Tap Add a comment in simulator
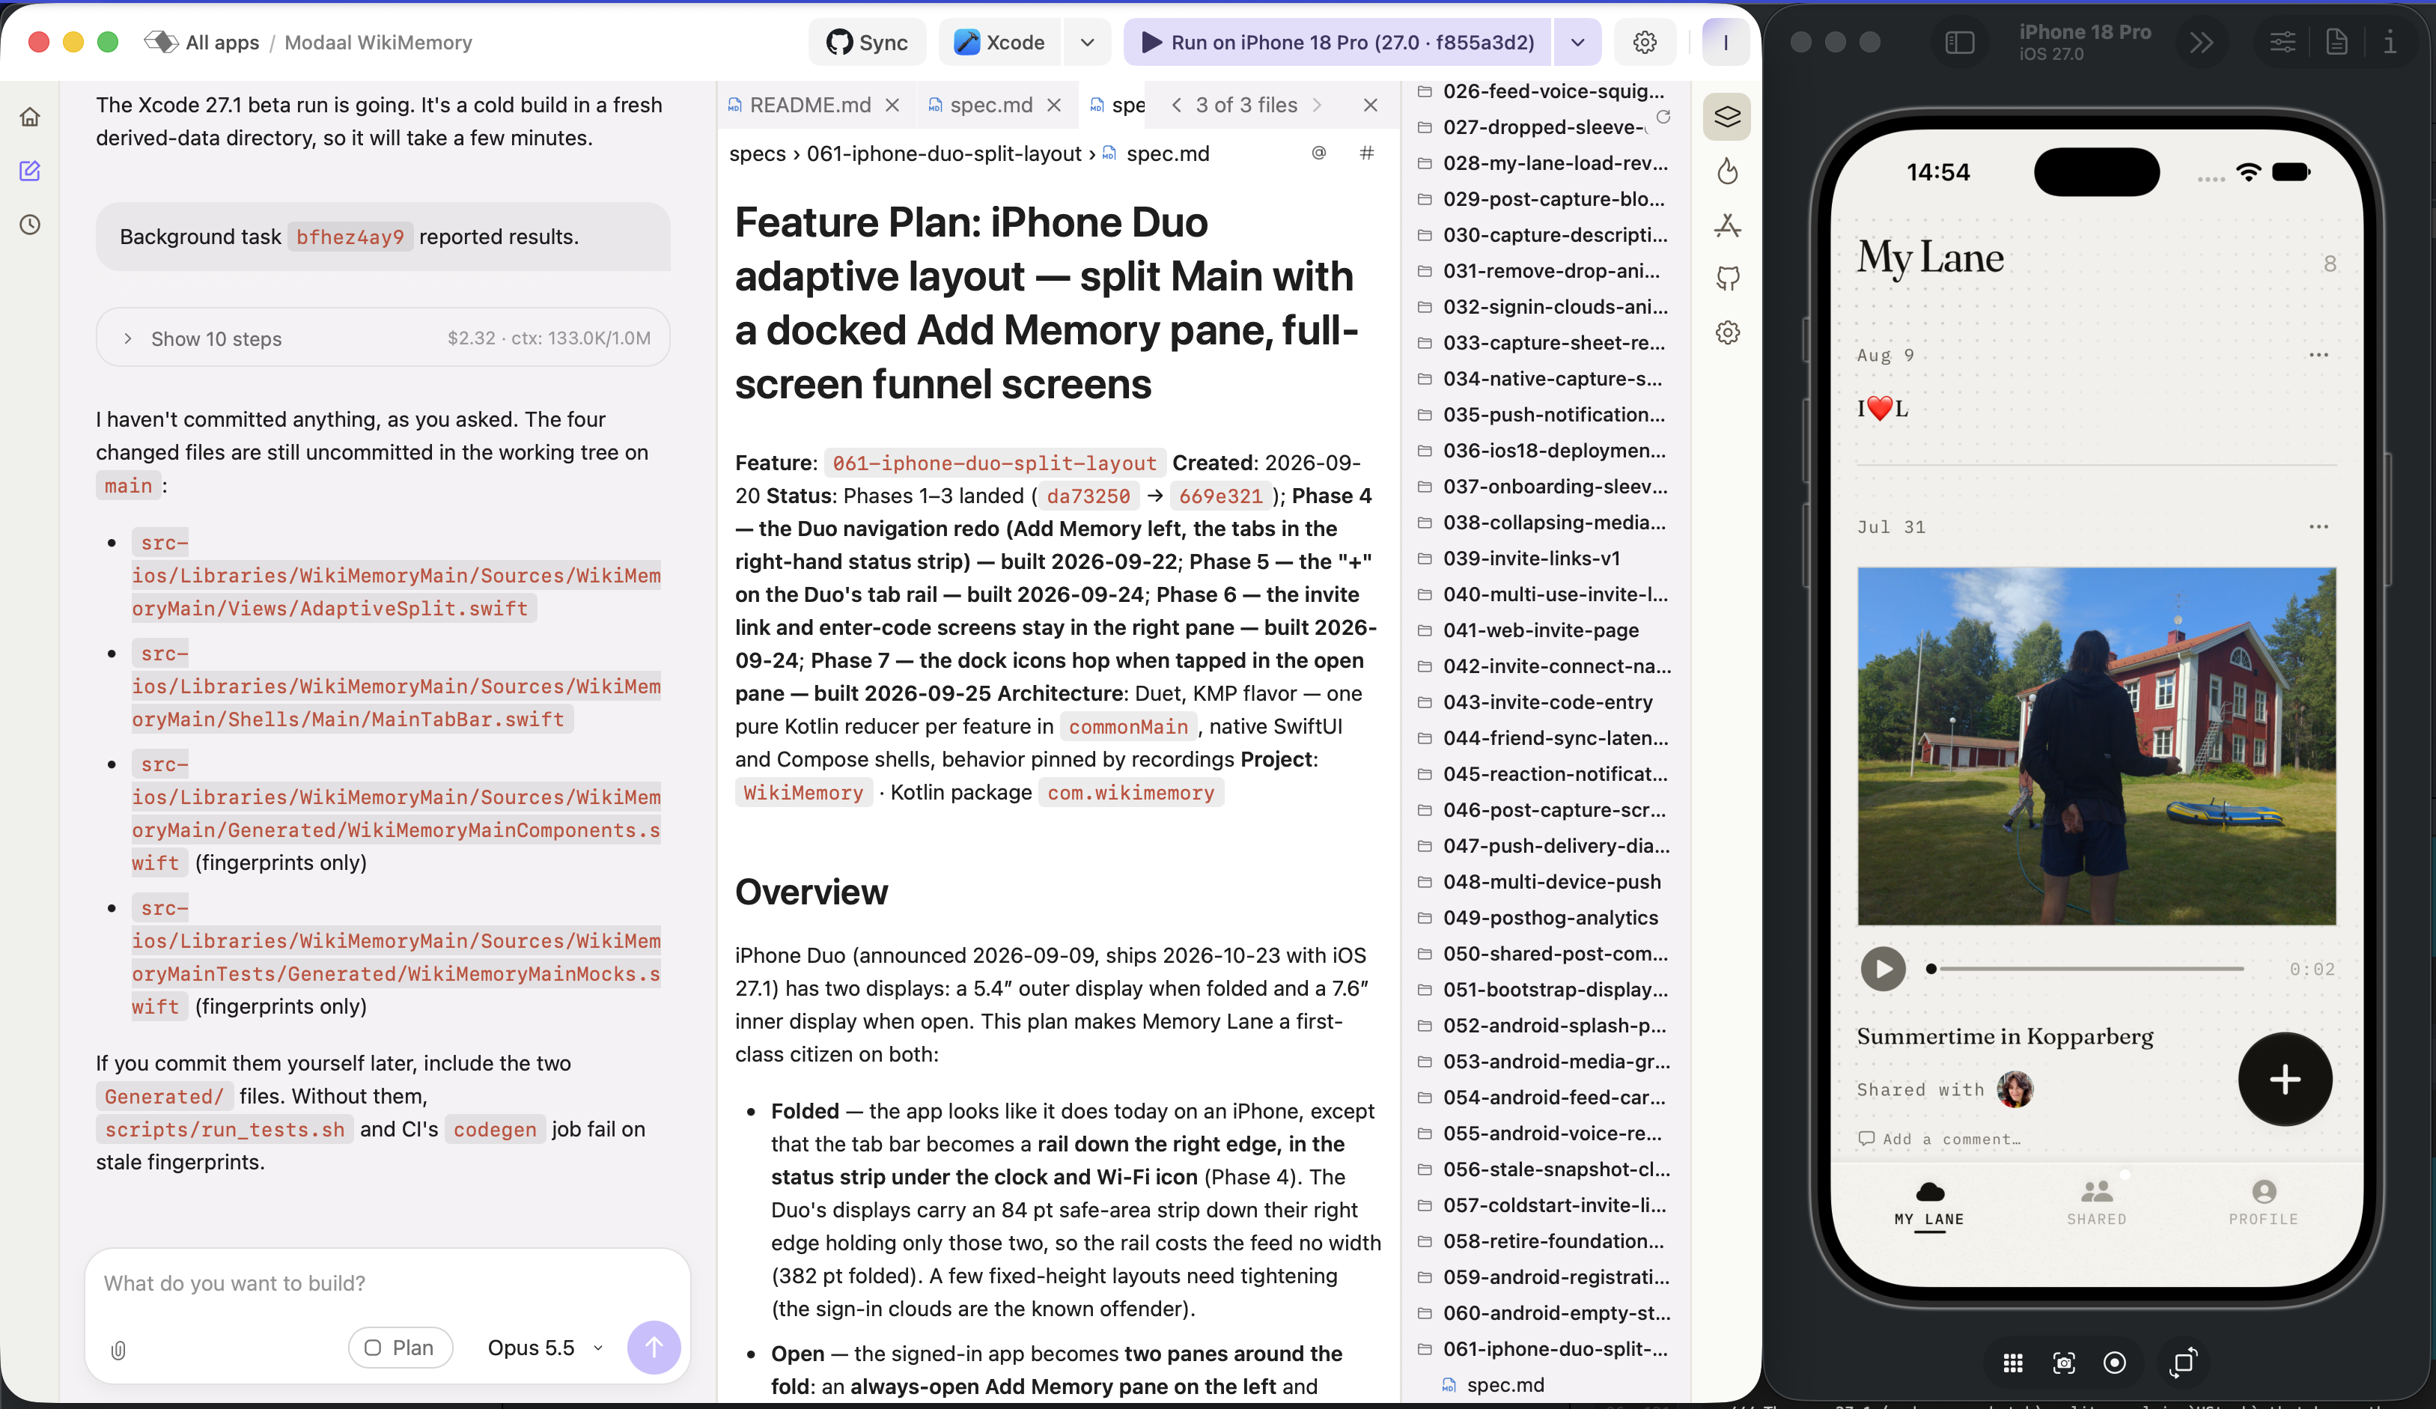 [x=1939, y=1138]
